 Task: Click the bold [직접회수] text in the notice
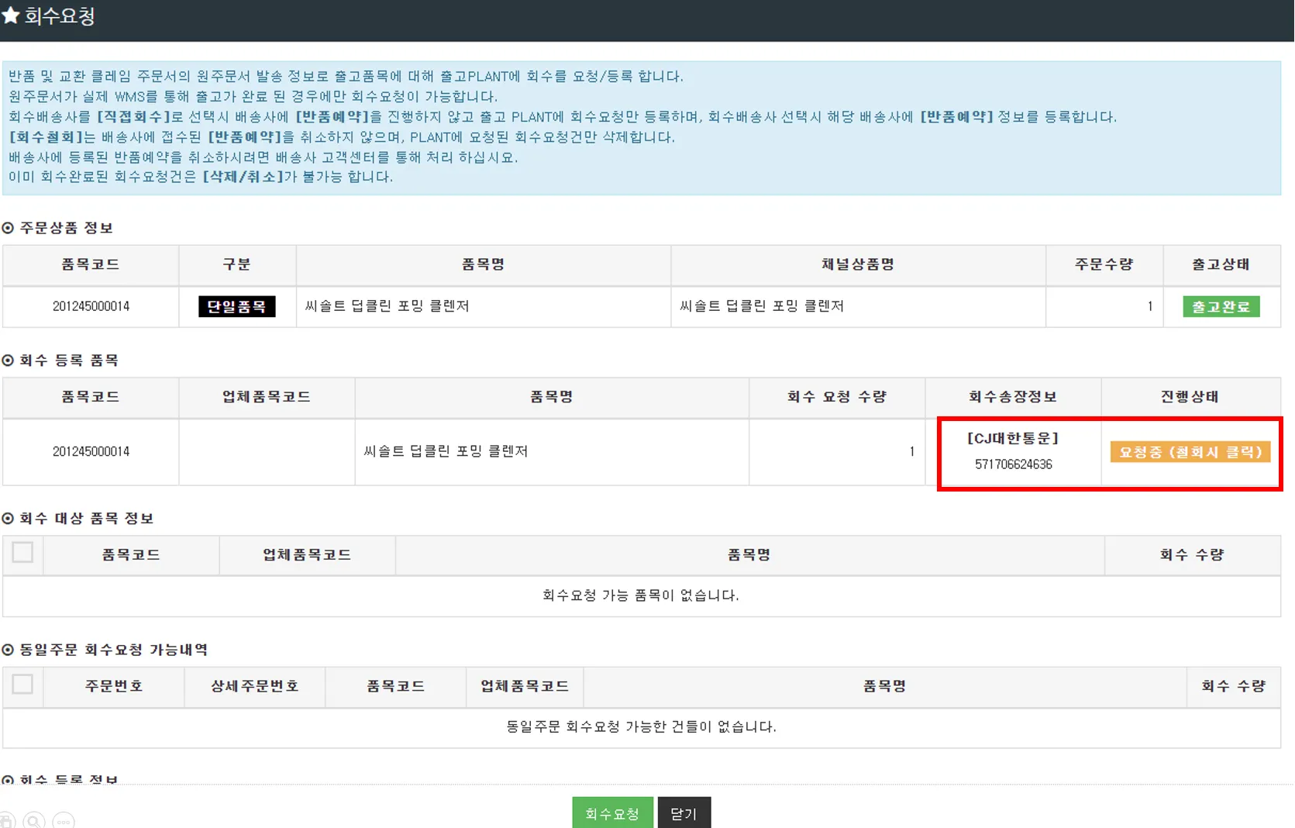click(x=134, y=116)
